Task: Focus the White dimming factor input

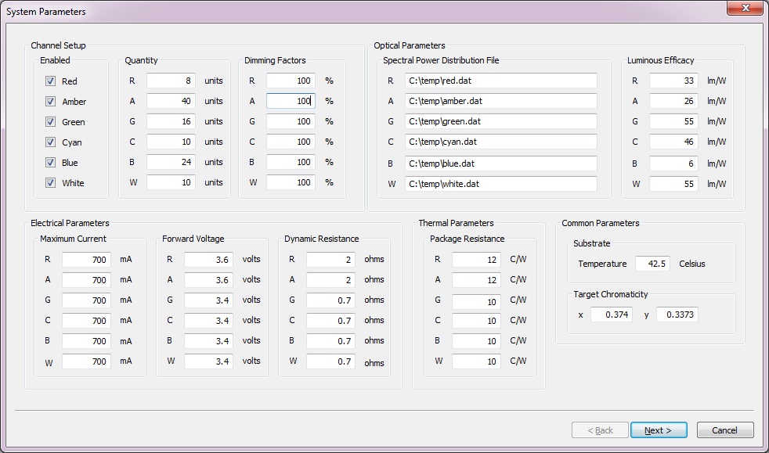Action: tap(291, 182)
